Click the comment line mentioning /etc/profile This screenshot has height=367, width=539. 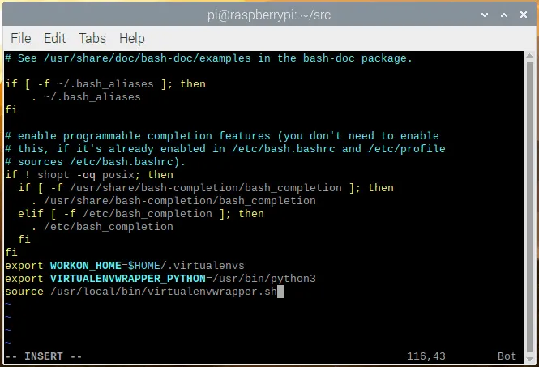[225, 149]
